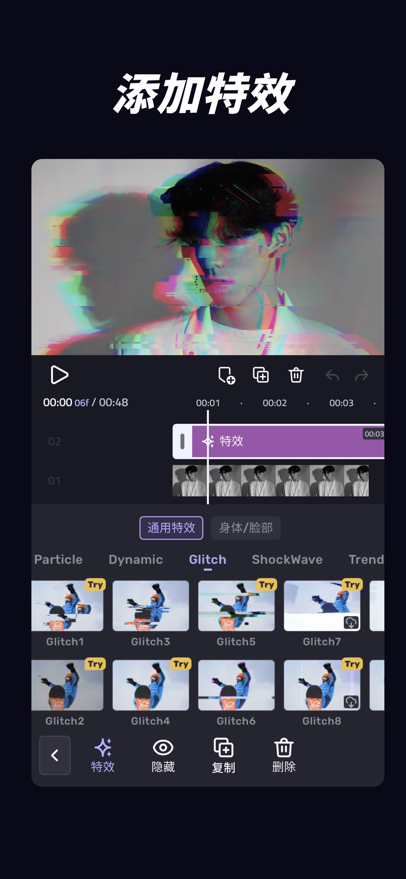Grab the left handle of effect clip
The height and width of the screenshot is (879, 406).
182,441
